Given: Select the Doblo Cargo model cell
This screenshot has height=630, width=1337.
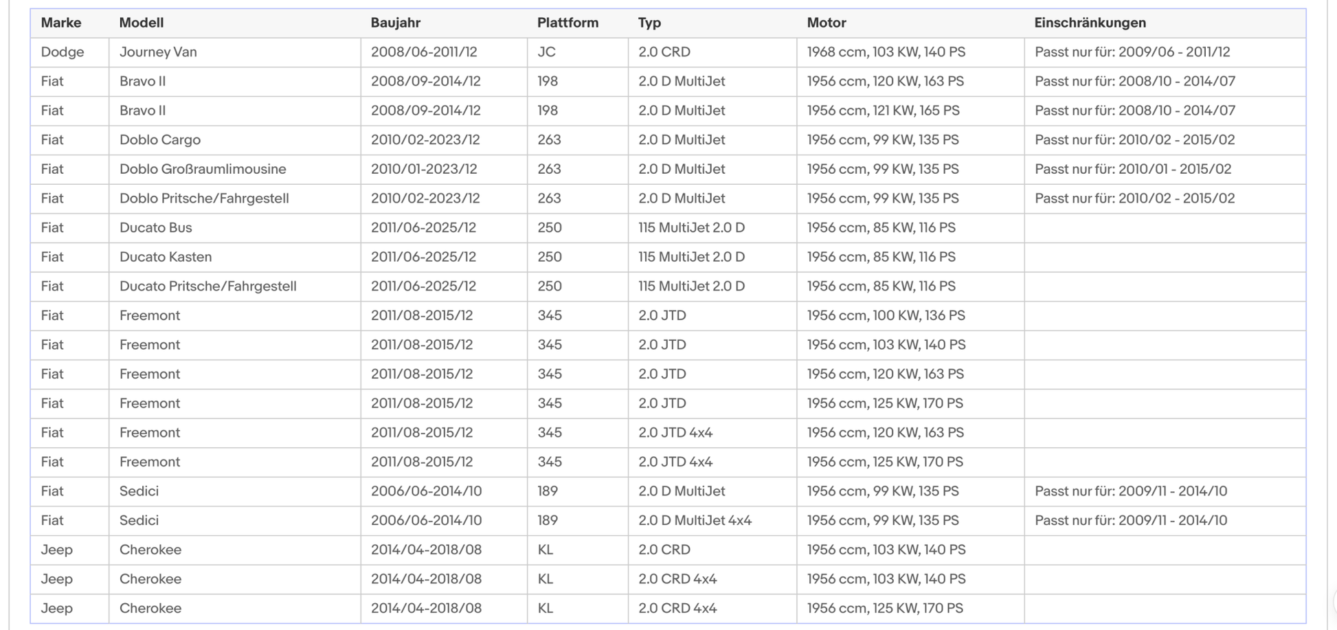Looking at the screenshot, I should click(x=235, y=140).
